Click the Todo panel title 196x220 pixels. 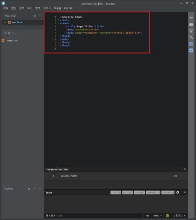[x=49, y=193]
